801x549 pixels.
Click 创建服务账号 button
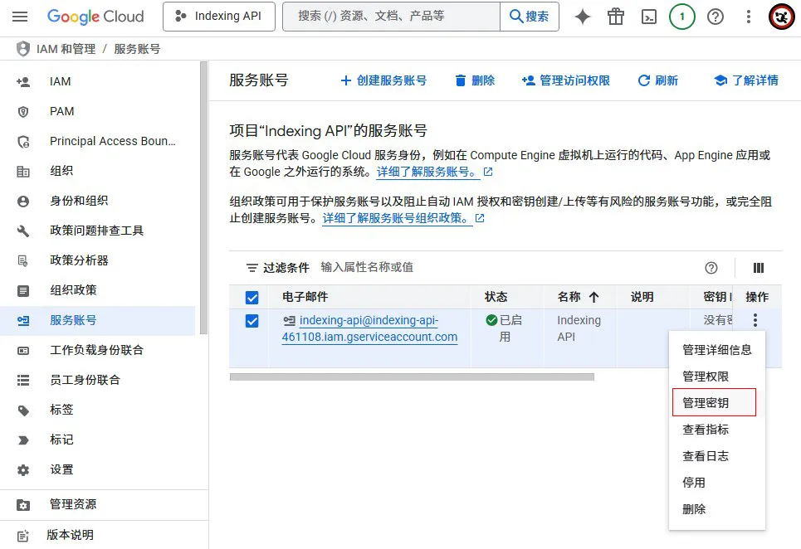pyautogui.click(x=383, y=80)
